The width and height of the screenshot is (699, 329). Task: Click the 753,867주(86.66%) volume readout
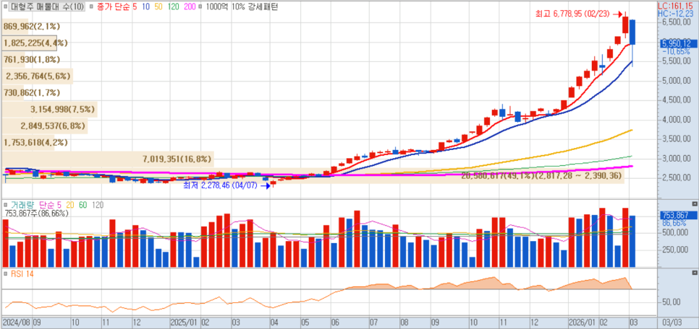tap(37, 214)
